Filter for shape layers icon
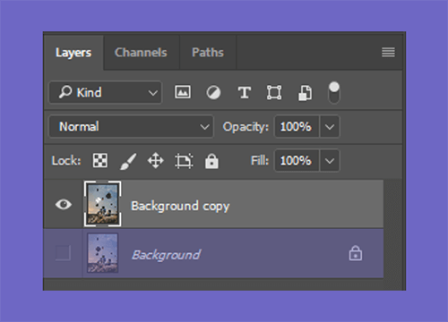The width and height of the screenshot is (448, 322). click(x=274, y=92)
